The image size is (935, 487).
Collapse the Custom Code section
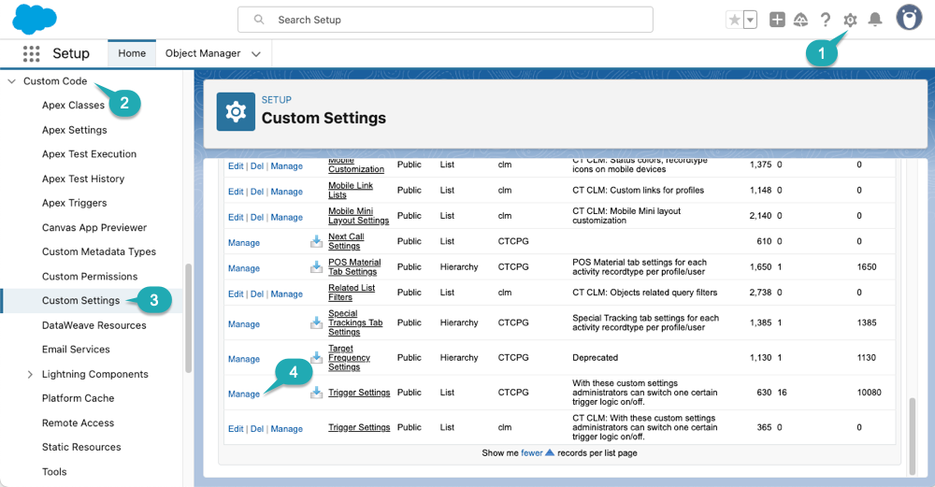(11, 81)
